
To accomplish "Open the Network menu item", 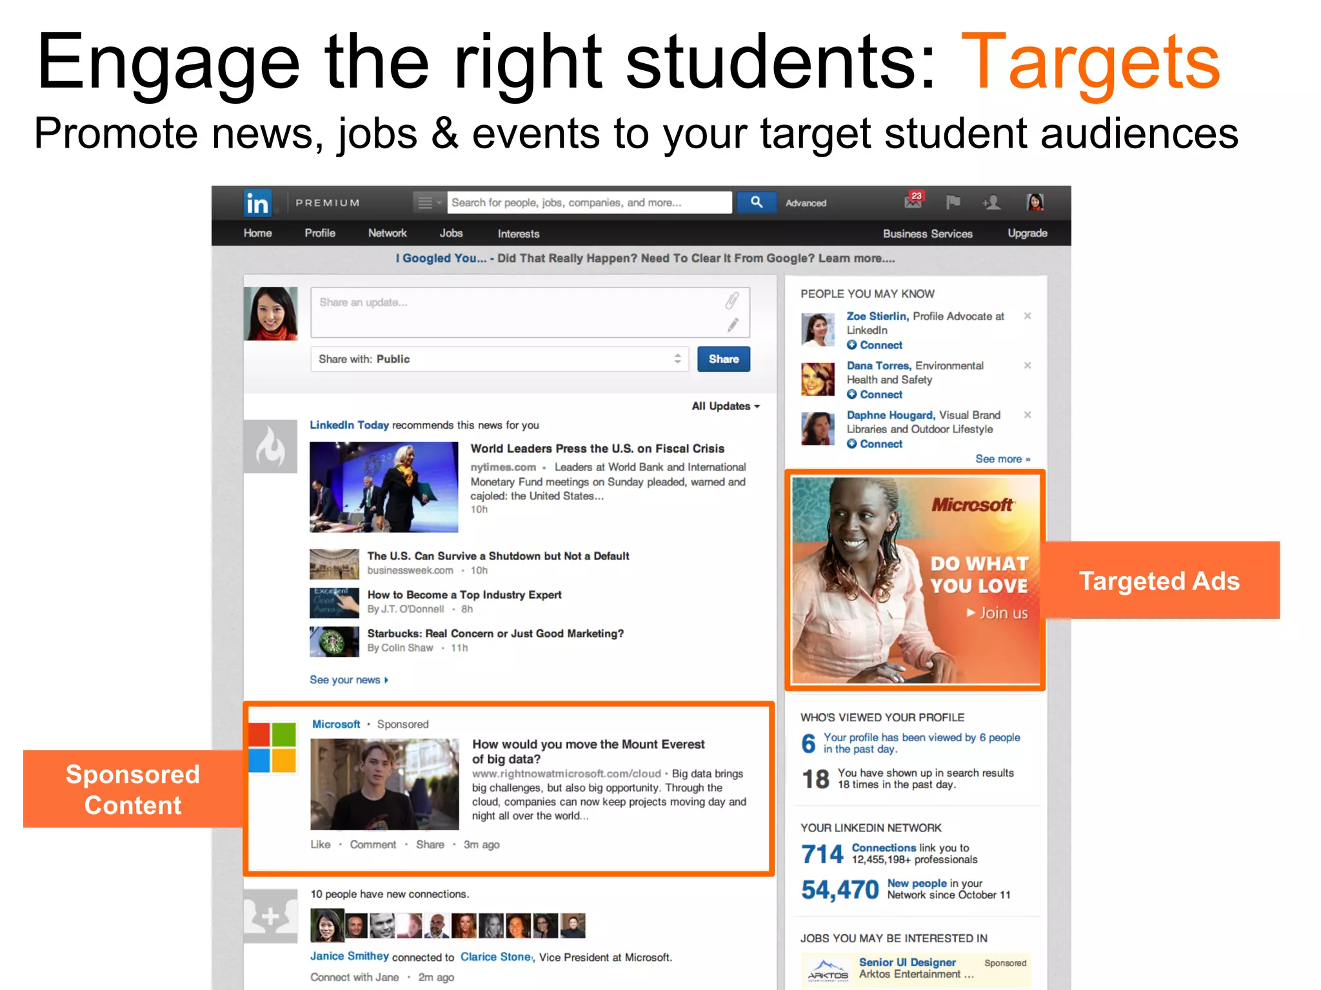I will 387,233.
